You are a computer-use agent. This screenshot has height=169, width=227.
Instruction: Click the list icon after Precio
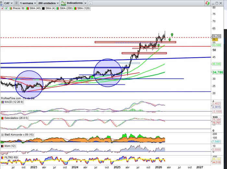click(22, 8)
